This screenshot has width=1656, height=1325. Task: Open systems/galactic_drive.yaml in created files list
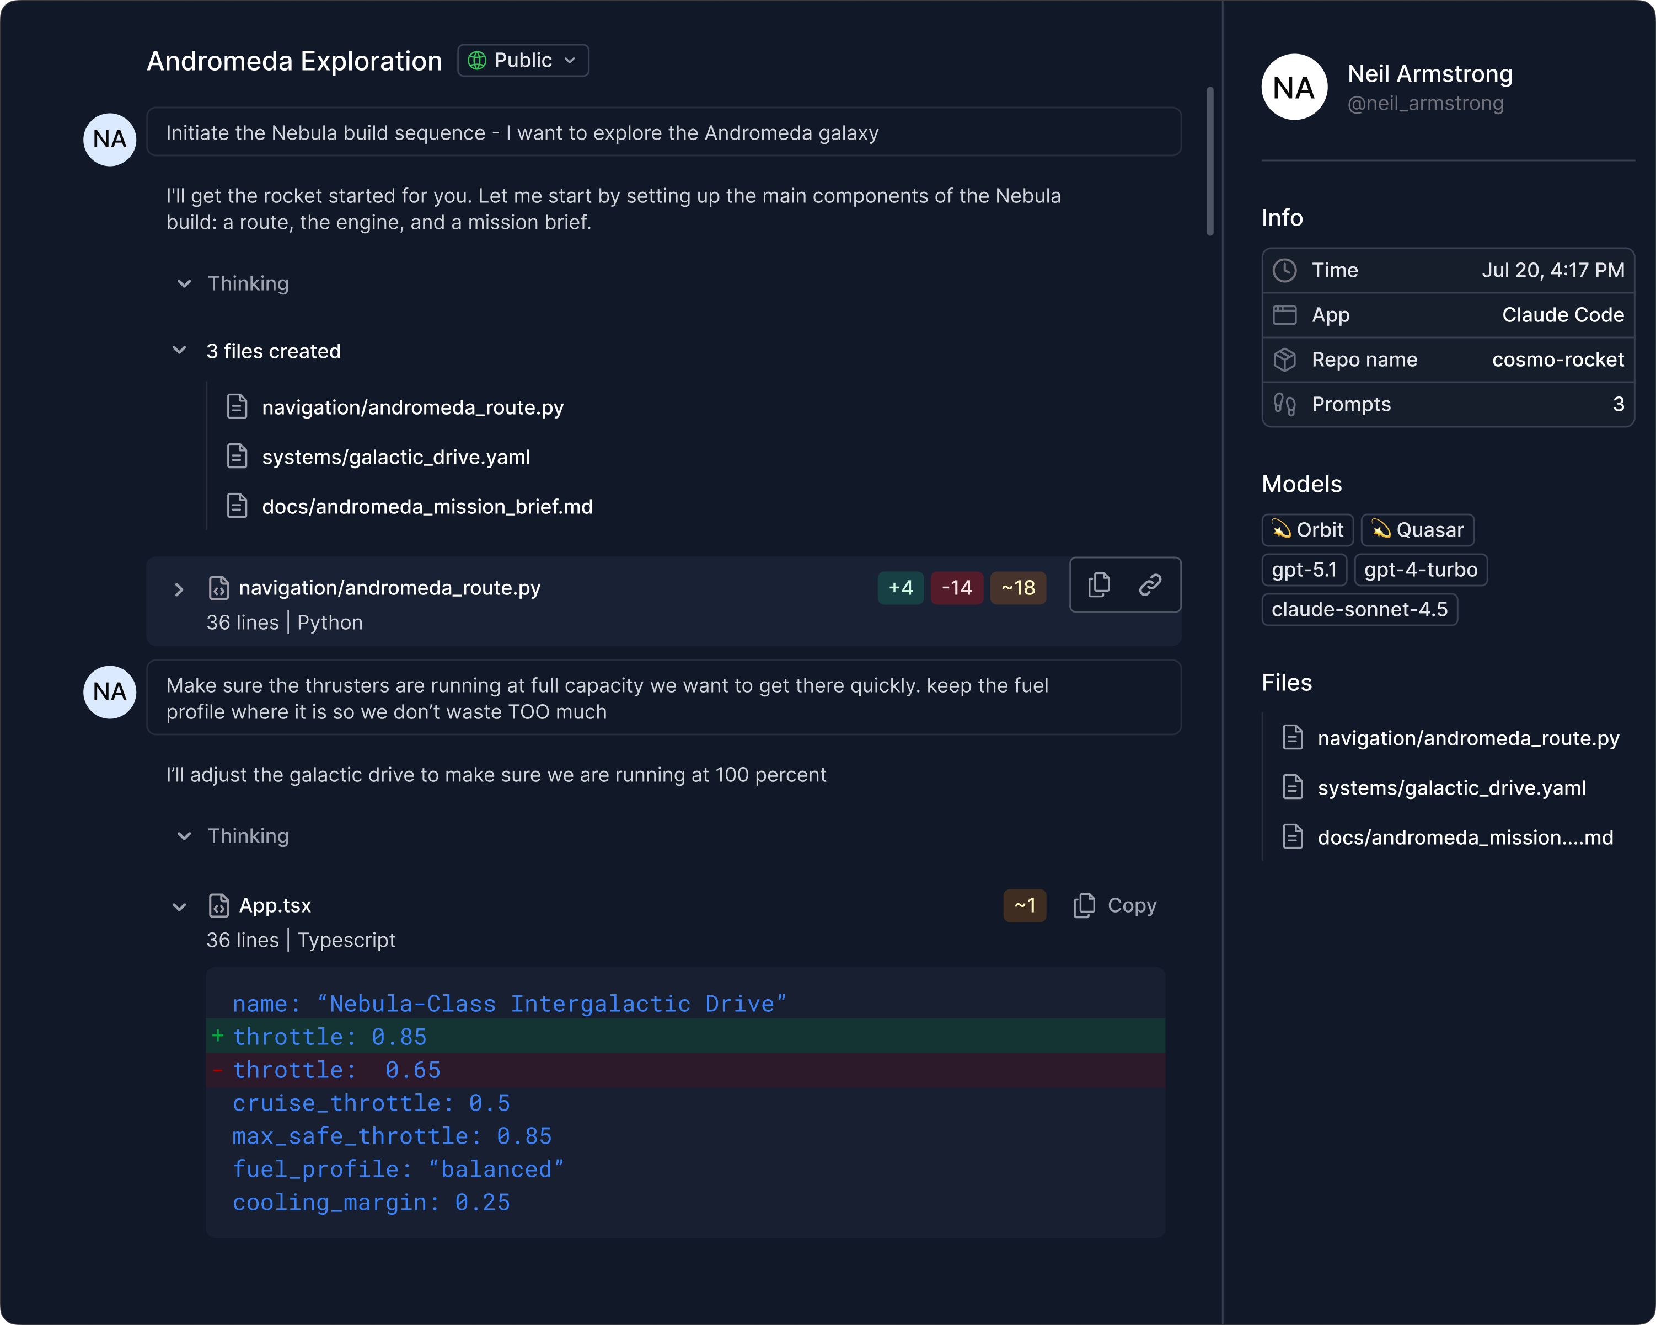pos(395,457)
